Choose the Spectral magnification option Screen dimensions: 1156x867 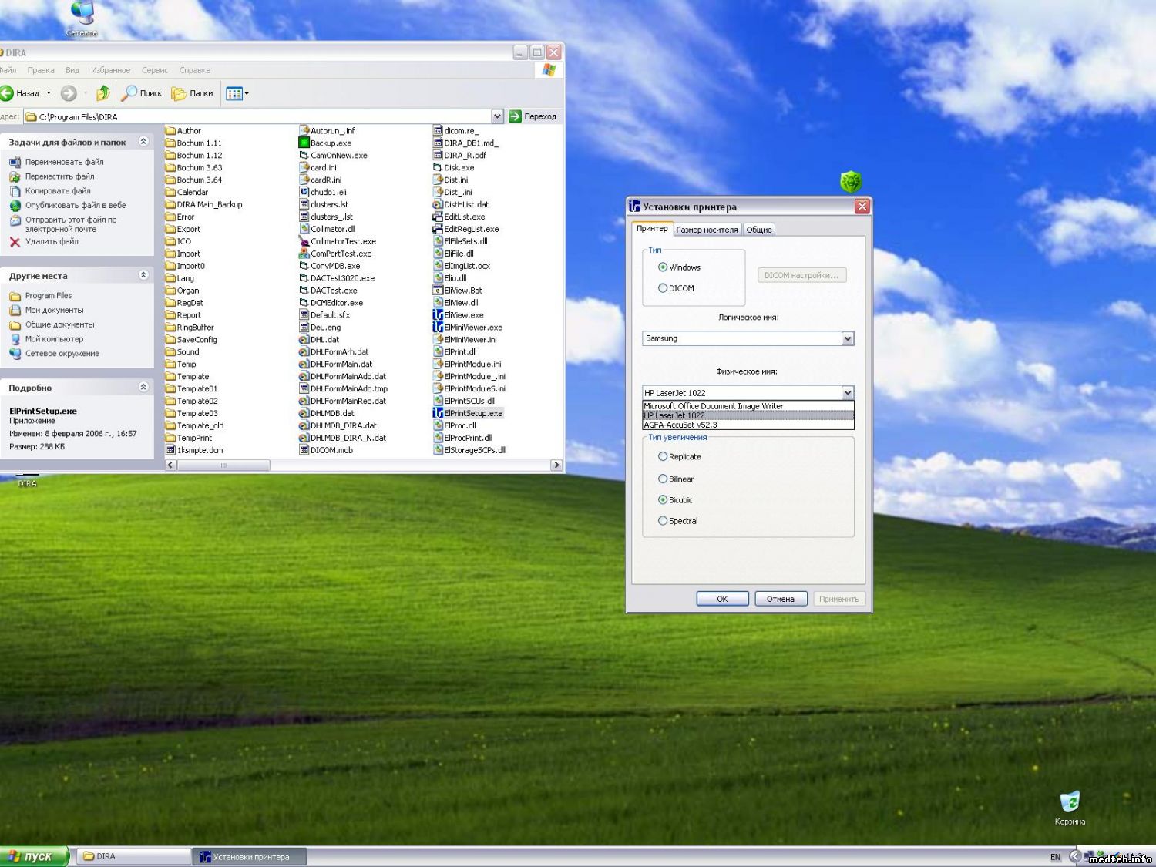663,521
